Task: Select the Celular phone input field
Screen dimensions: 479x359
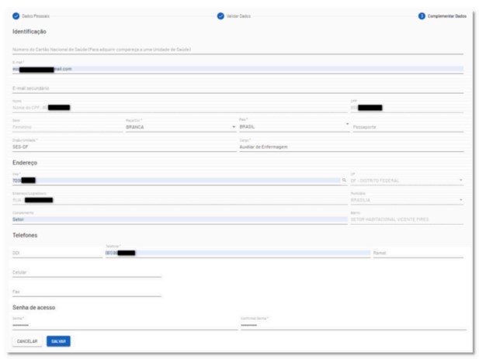Action: tap(86, 272)
